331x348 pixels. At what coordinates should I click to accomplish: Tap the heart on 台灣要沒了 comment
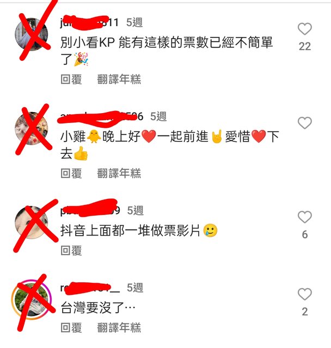pos(304,294)
